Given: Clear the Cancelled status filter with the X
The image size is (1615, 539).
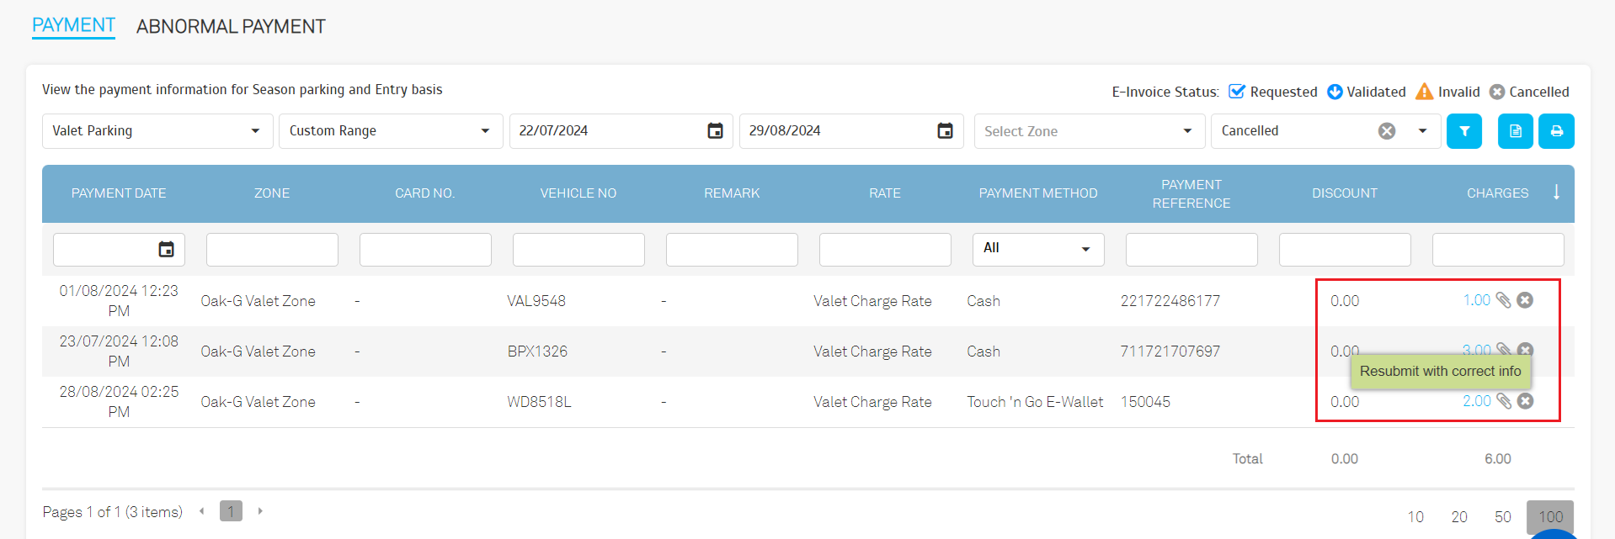Looking at the screenshot, I should pyautogui.click(x=1386, y=131).
